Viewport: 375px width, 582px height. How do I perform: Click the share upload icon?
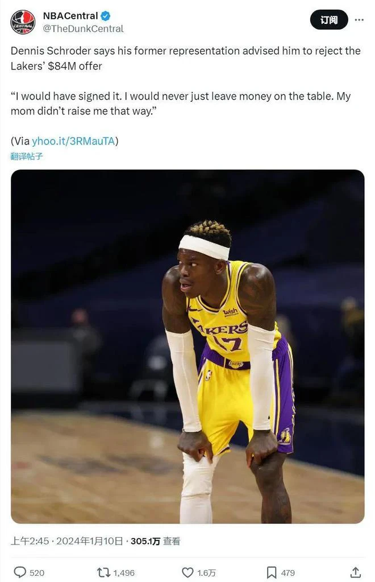[355, 572]
